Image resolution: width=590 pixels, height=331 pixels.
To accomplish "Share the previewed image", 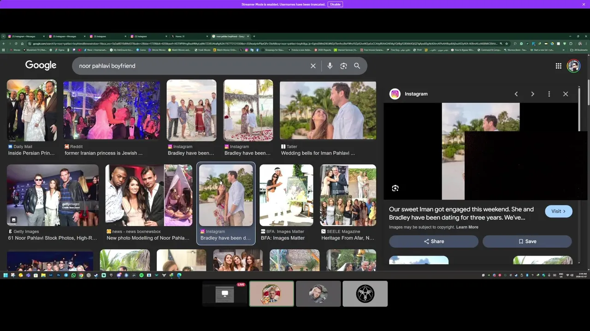I will [x=434, y=241].
